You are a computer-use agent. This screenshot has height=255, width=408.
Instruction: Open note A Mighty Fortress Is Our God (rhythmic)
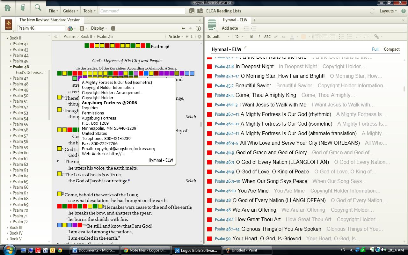pyautogui.click(x=286, y=114)
